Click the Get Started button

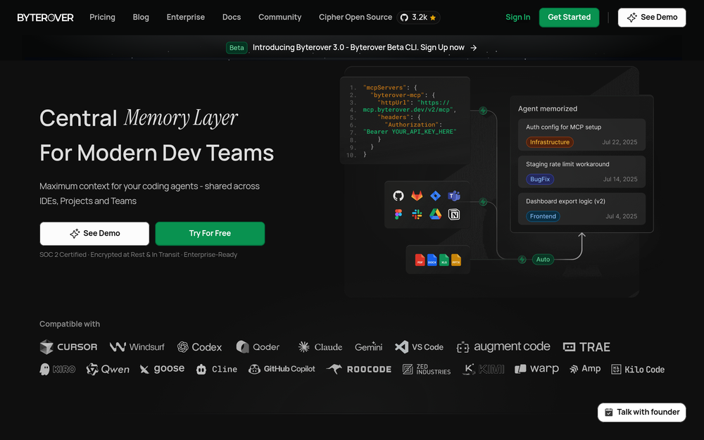(569, 18)
